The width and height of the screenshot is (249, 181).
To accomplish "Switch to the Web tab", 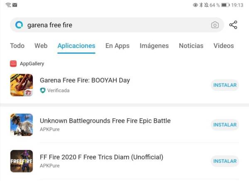I will tap(41, 46).
